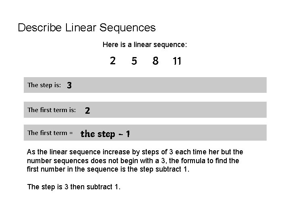Click the line 'first number in the sequence'

point(107,169)
